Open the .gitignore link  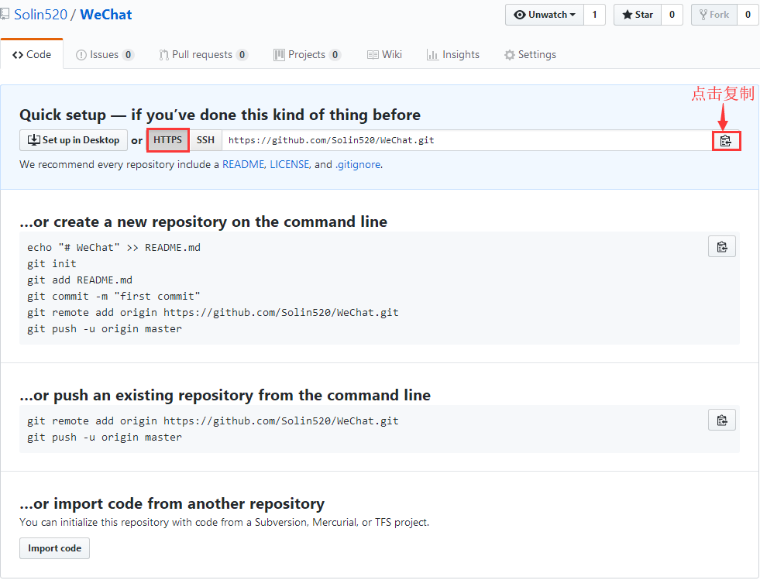coord(358,165)
